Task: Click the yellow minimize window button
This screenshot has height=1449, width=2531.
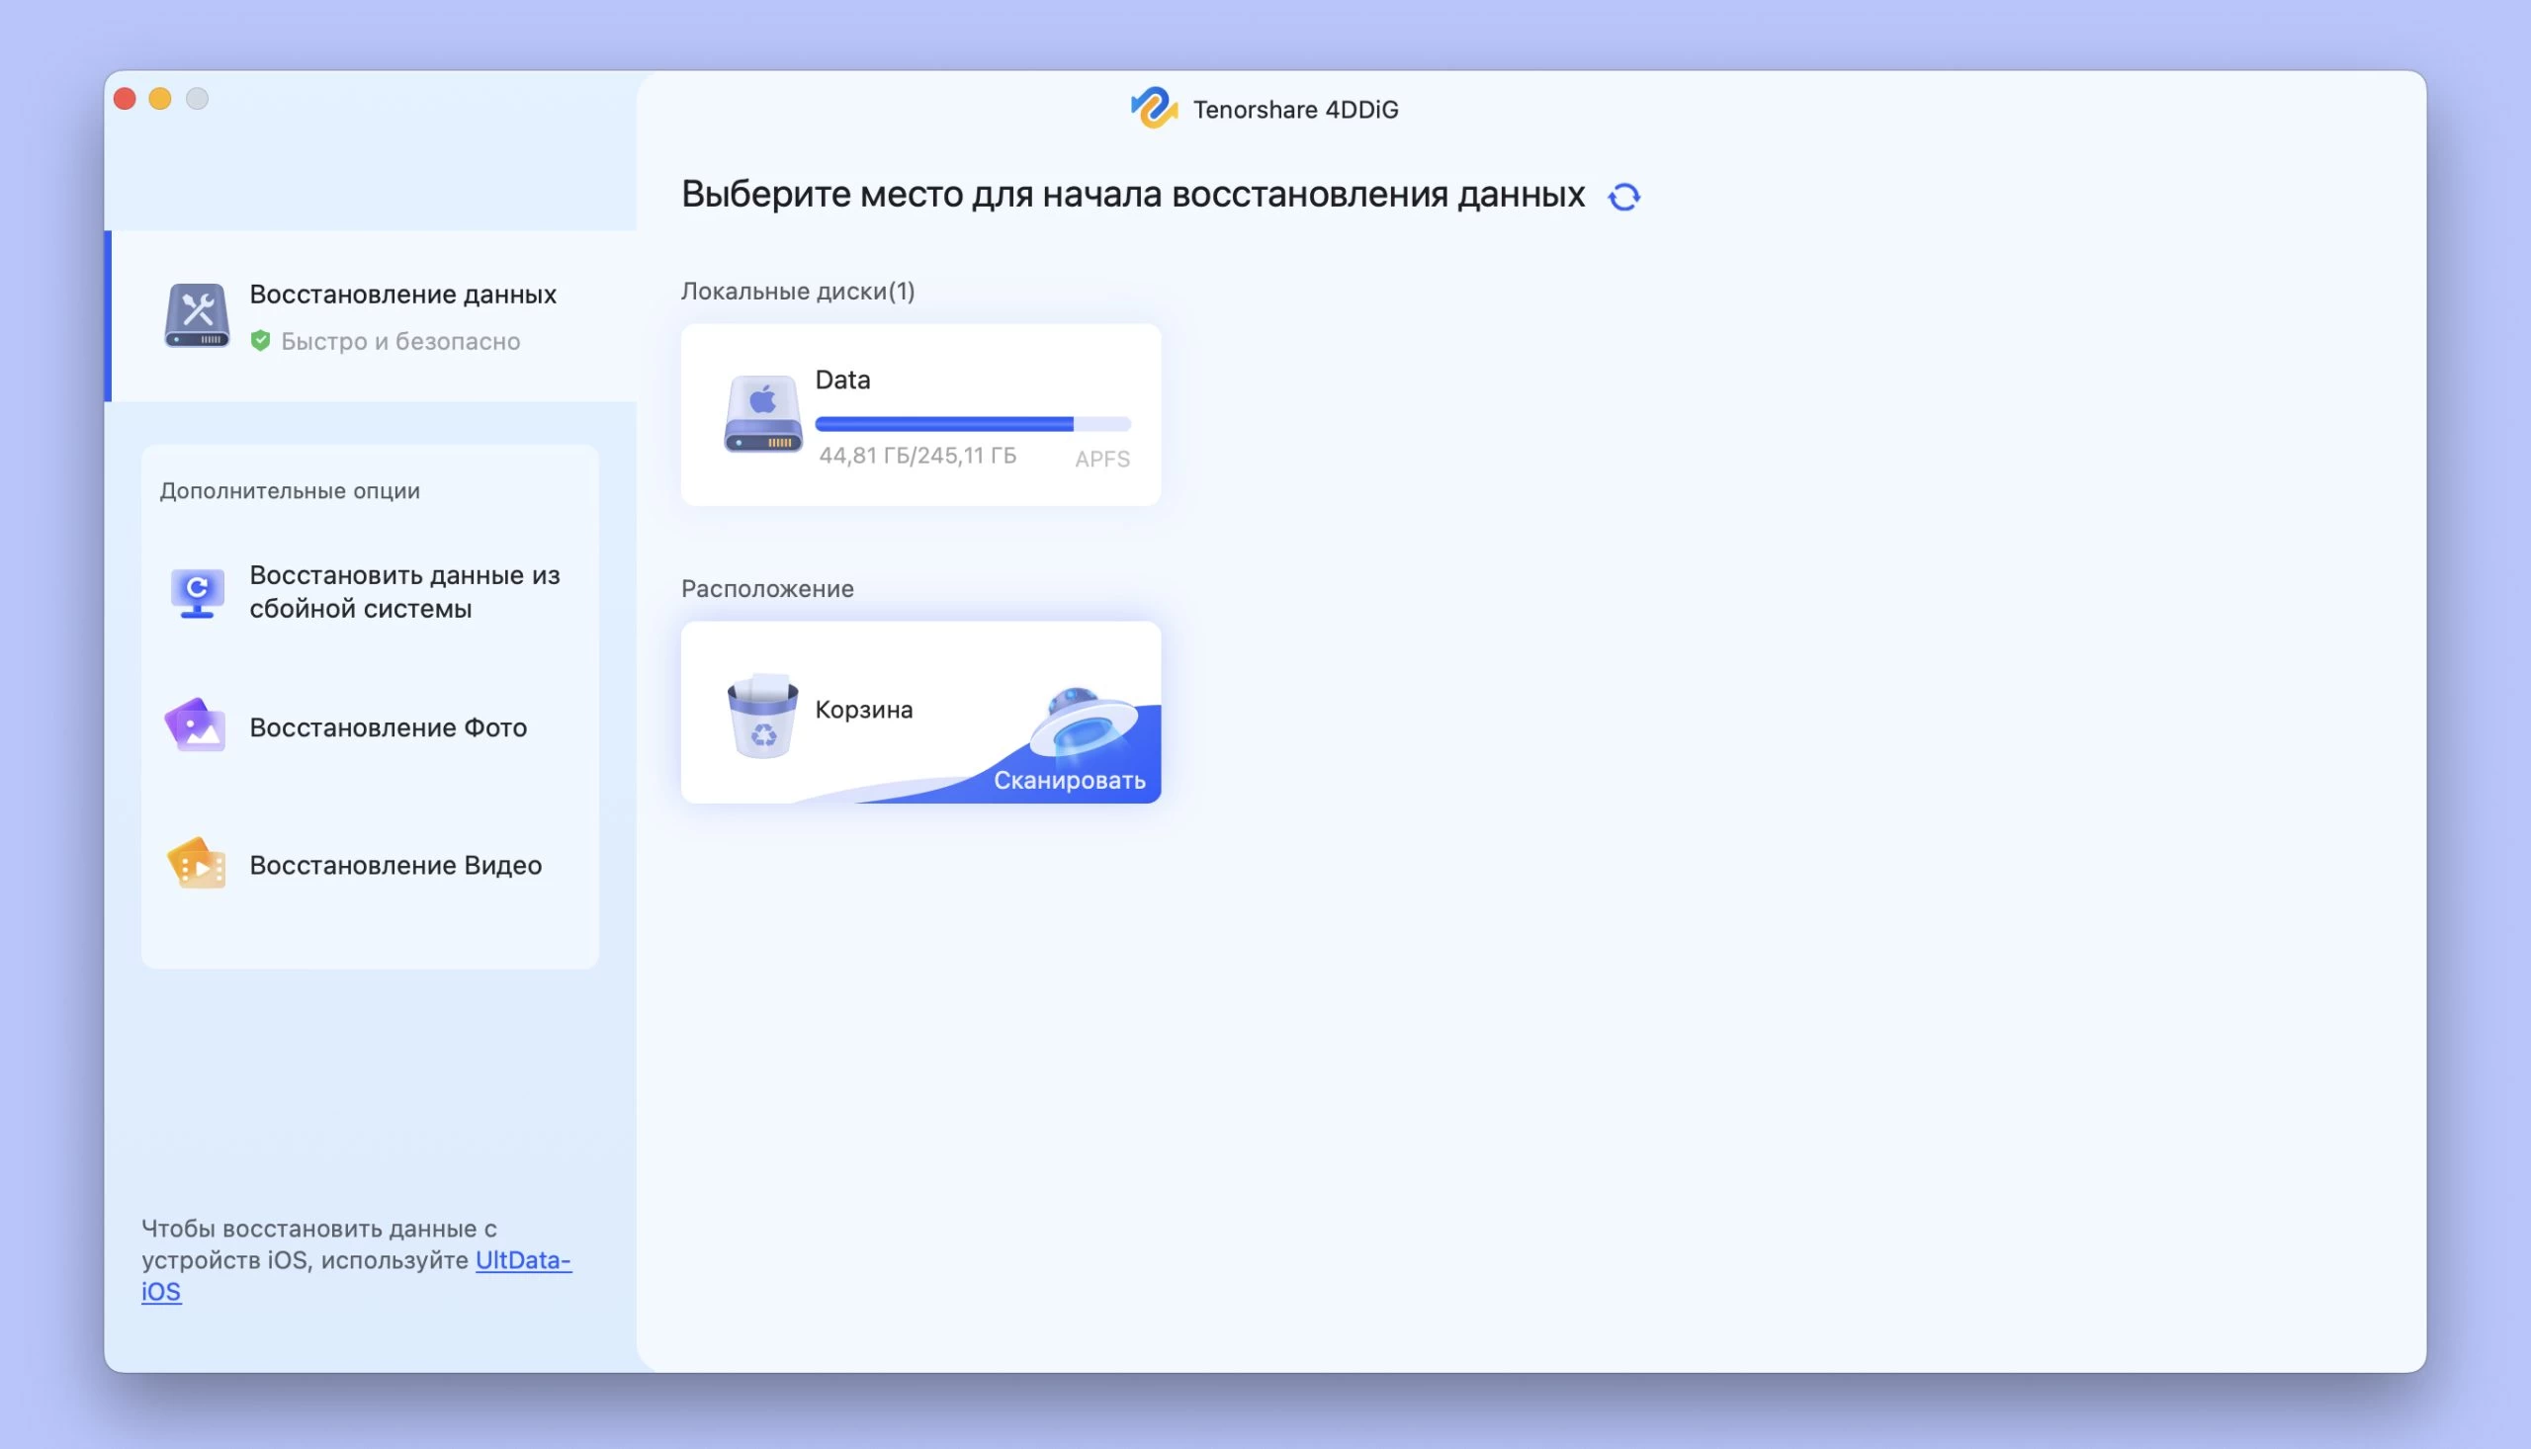Action: pyautogui.click(x=160, y=99)
